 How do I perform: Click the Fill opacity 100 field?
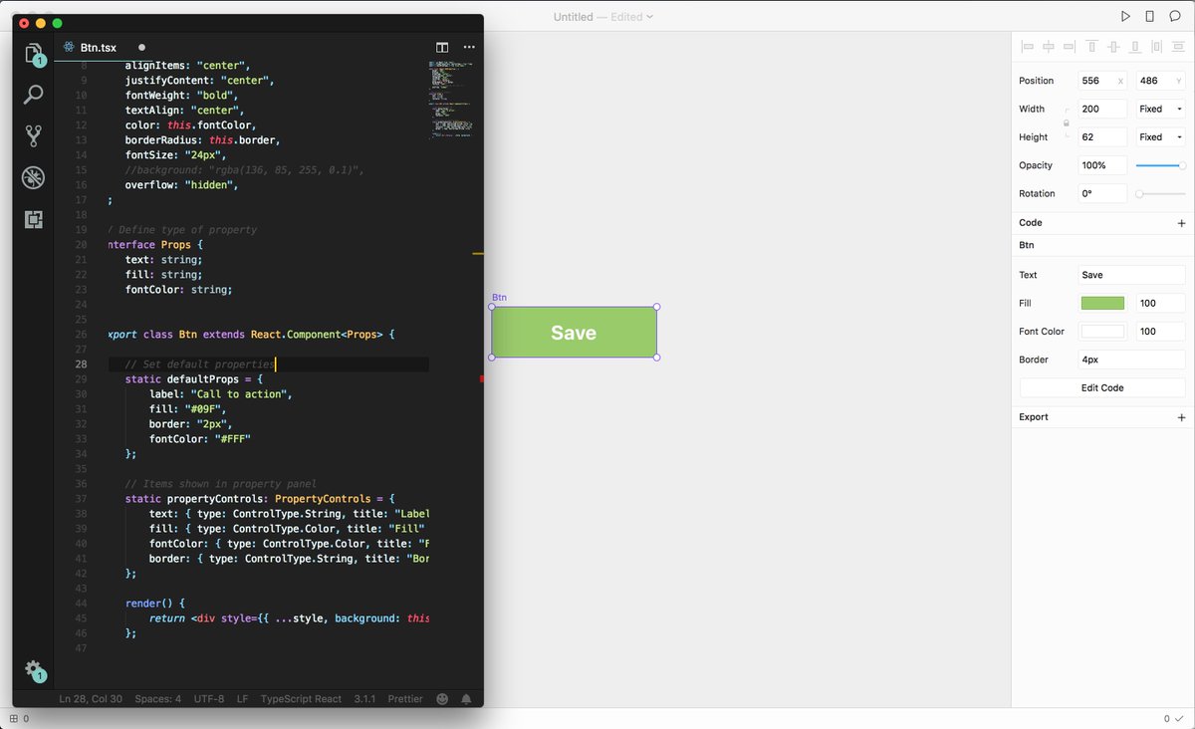pyautogui.click(x=1161, y=303)
